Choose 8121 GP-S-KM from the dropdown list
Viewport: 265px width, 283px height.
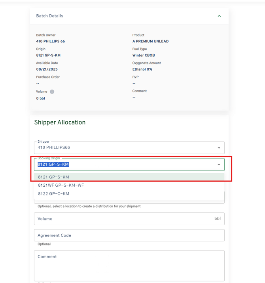tap(53, 177)
